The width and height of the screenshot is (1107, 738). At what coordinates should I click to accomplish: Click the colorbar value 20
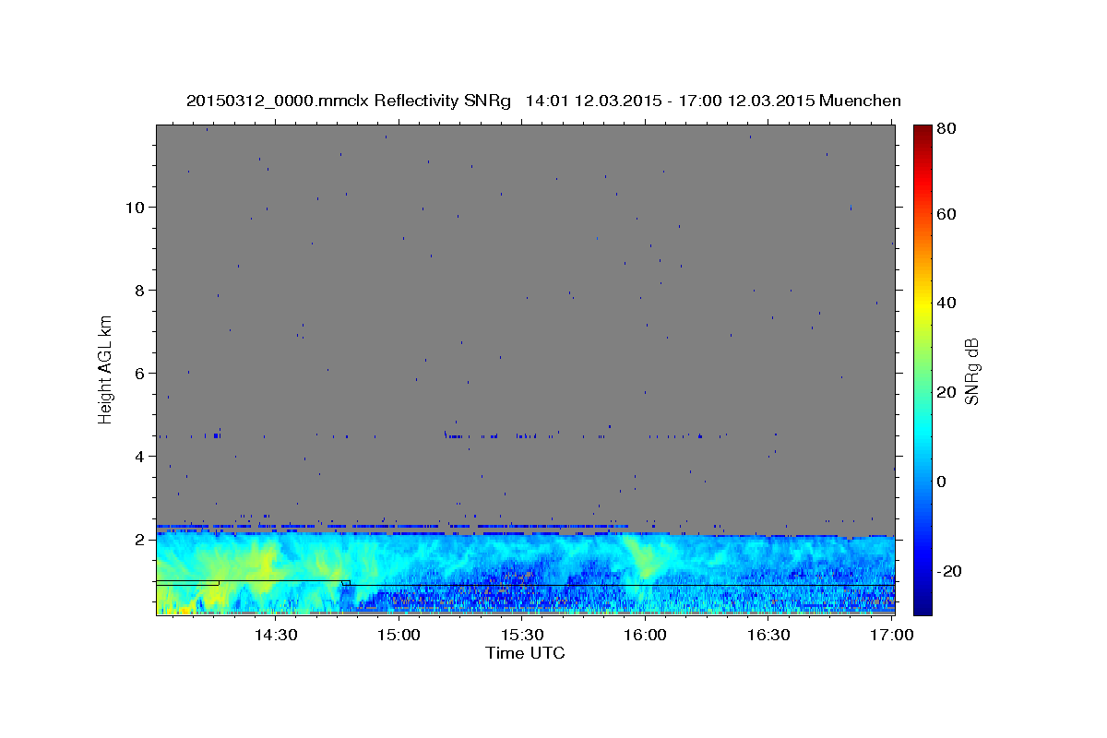[947, 392]
